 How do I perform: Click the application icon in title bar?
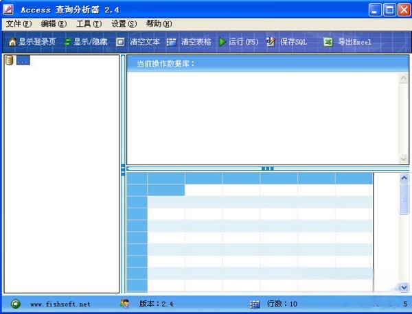tap(8, 10)
